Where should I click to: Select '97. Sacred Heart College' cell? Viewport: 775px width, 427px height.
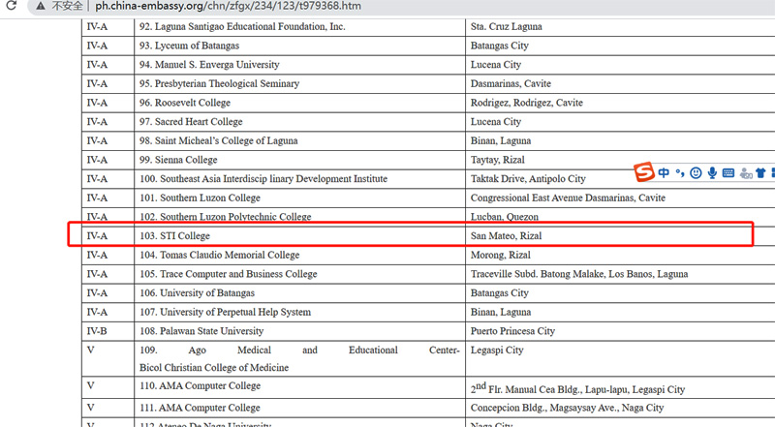point(191,122)
